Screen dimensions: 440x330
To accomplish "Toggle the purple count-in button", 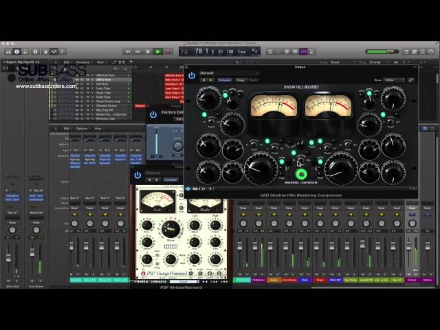I will coord(303,52).
